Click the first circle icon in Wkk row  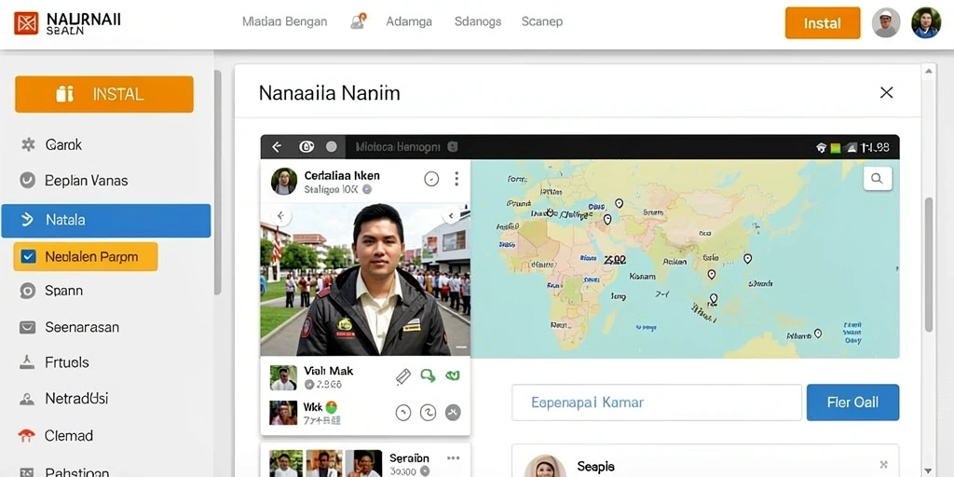coord(403,413)
